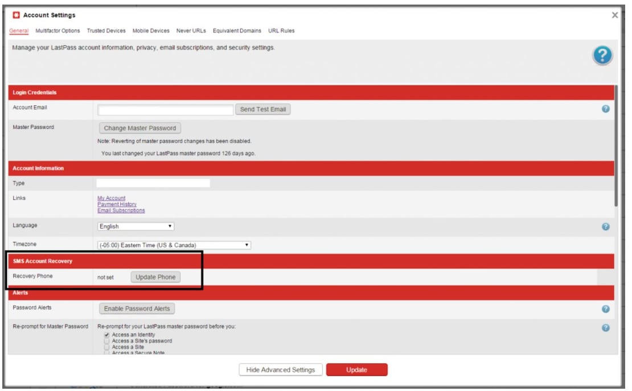Click 'last changed 126 days ago' text

[x=178, y=153]
